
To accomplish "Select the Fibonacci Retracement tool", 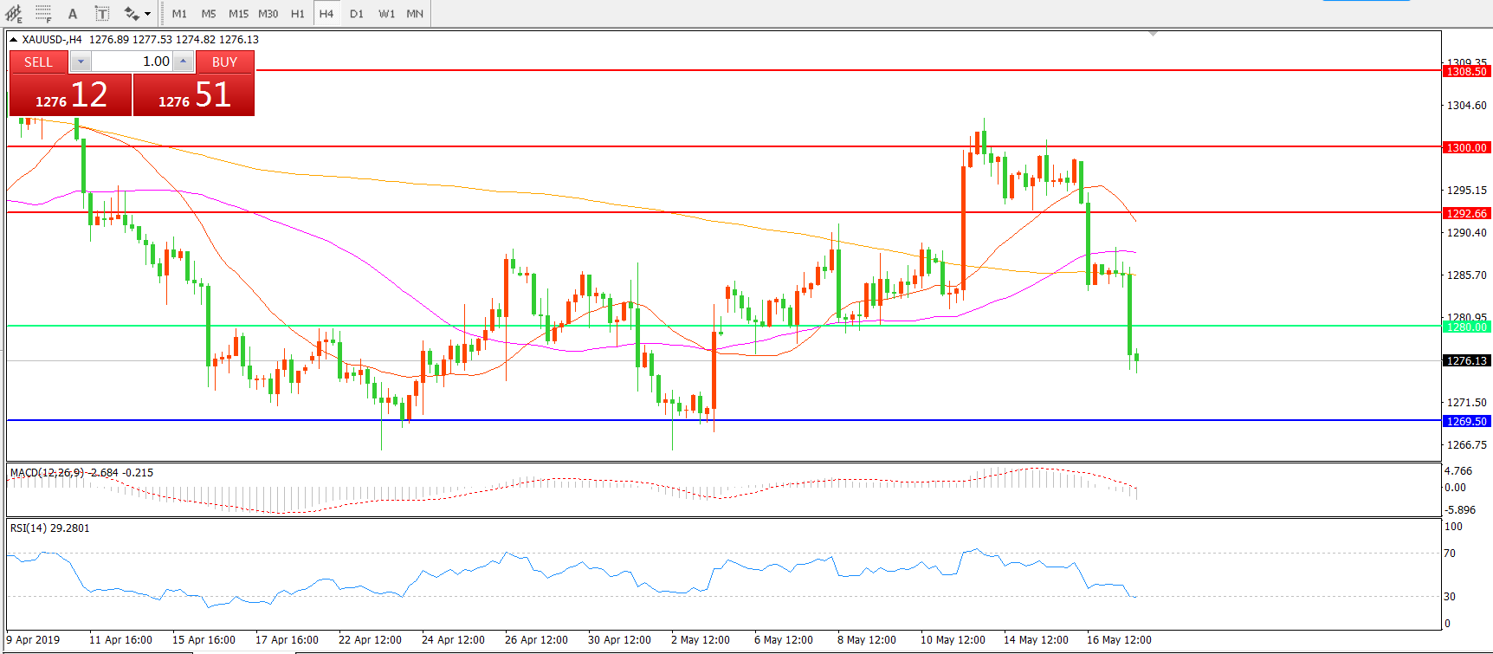I will pos(43,13).
